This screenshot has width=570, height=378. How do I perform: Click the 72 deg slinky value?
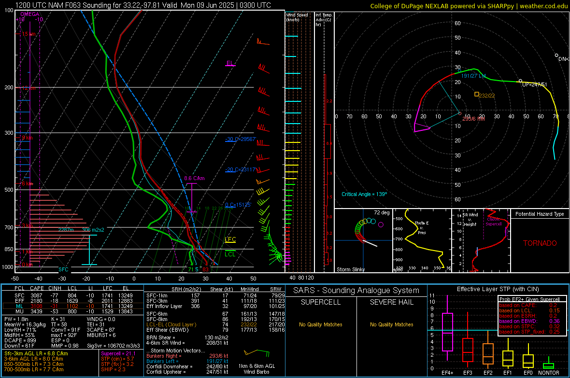point(382,212)
